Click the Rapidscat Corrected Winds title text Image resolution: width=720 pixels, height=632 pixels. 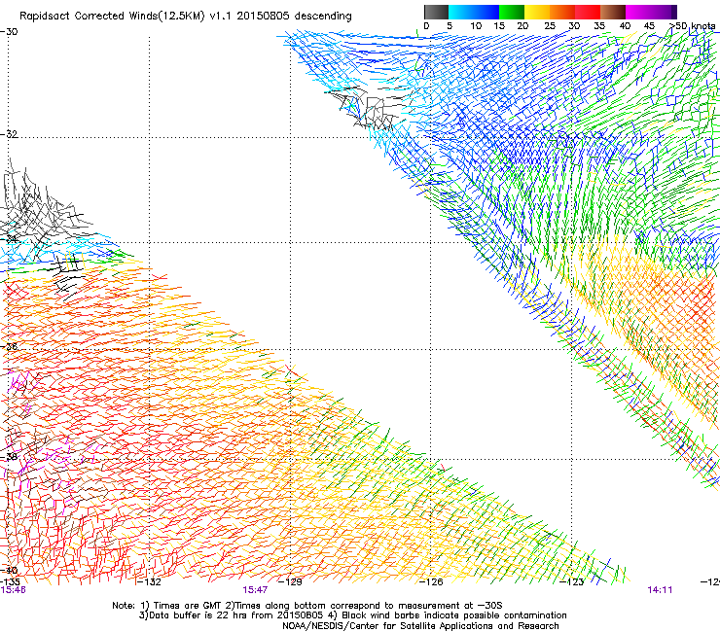(186, 17)
